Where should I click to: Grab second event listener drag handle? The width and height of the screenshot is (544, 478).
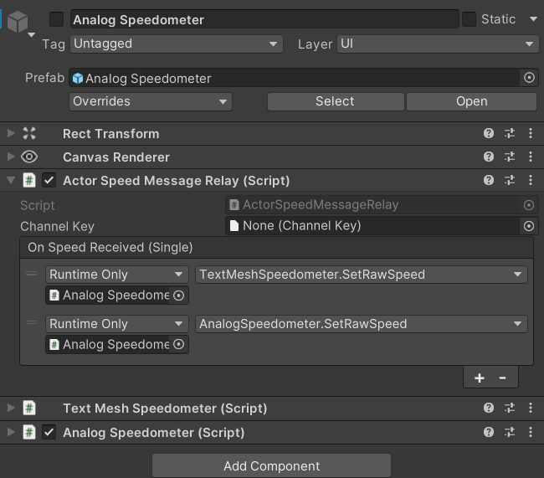31,323
